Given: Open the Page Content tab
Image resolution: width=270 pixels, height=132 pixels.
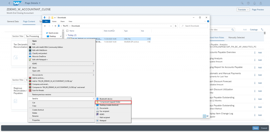Looking at the screenshot, I should [29, 22].
